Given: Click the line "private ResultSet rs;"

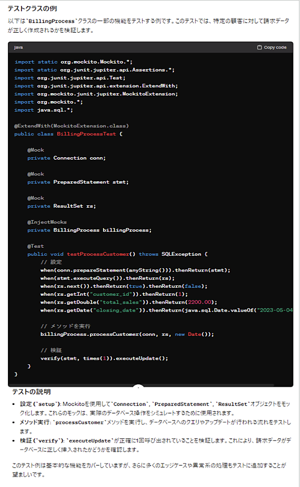Looking at the screenshot, I should (x=61, y=206).
